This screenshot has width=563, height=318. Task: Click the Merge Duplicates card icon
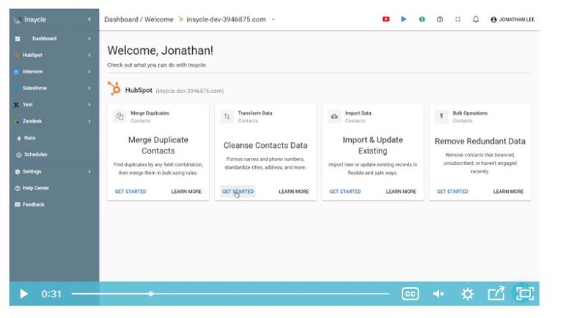pyautogui.click(x=119, y=116)
